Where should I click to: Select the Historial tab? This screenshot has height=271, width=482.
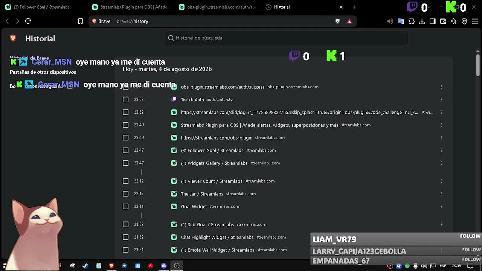coord(304,7)
